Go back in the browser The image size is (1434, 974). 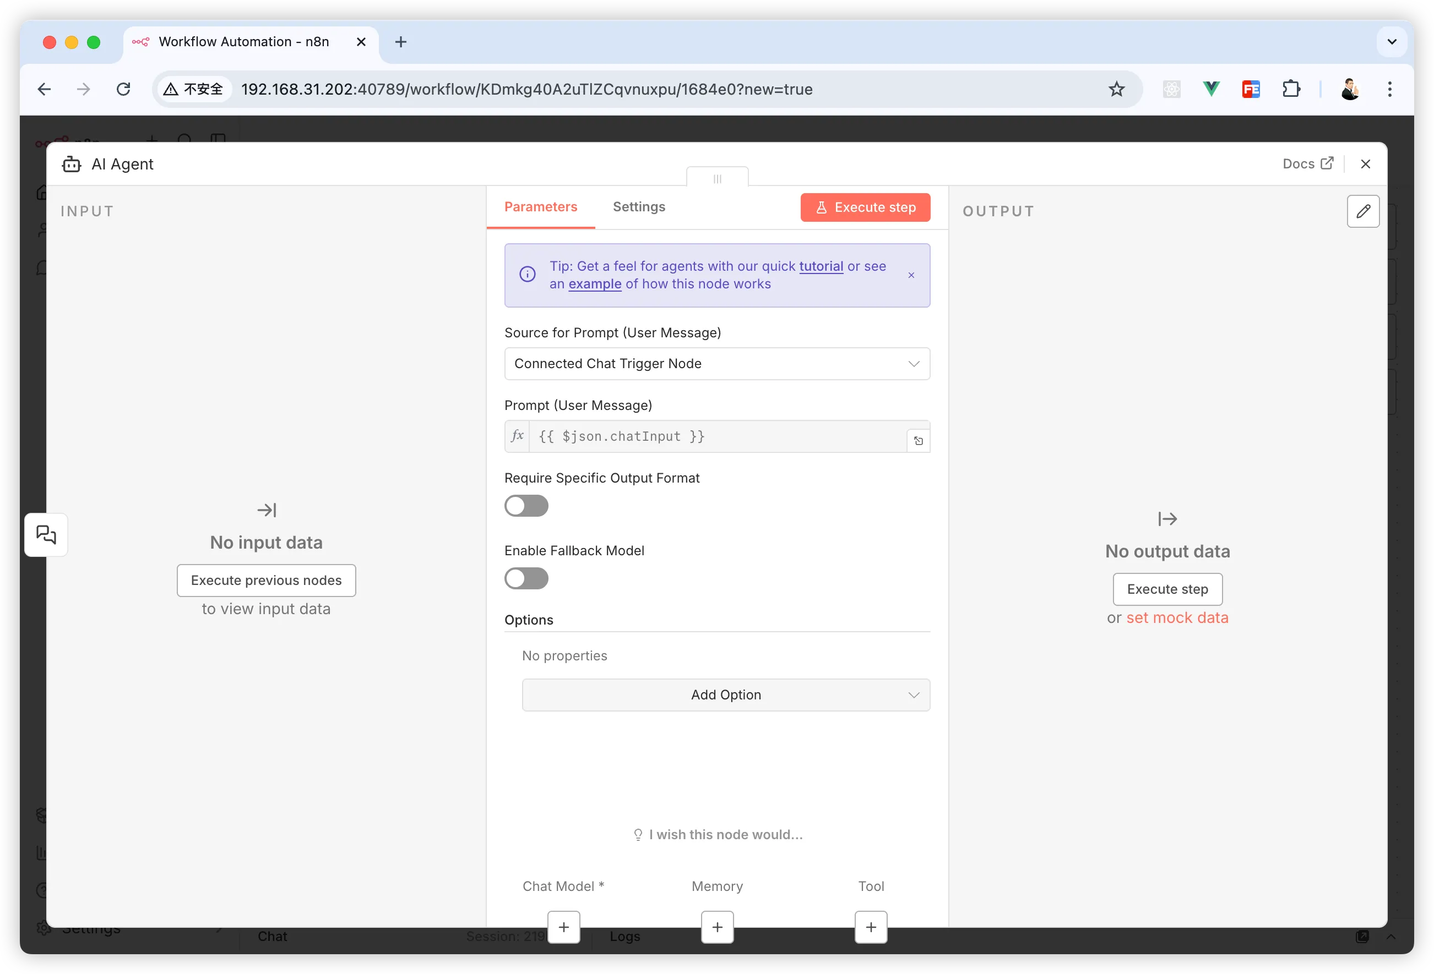tap(44, 89)
